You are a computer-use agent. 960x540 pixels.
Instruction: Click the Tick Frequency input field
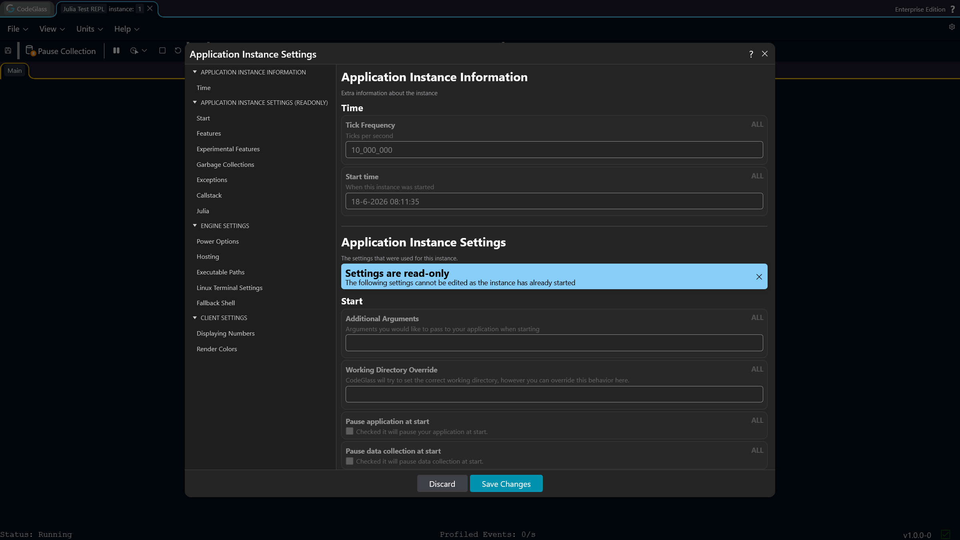coord(554,150)
